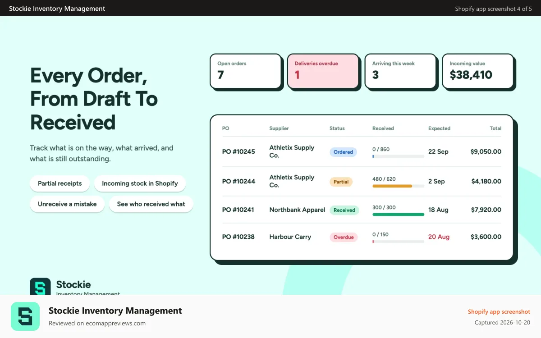
Task: Click the 480 / 620 orange progress bar
Action: coord(398,186)
